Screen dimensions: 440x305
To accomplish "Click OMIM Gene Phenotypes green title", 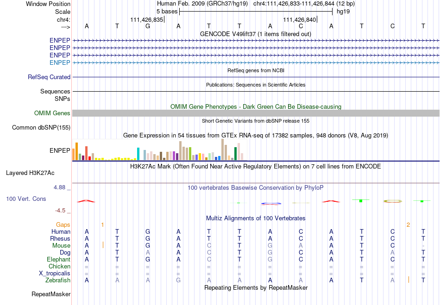I will click(256, 106).
